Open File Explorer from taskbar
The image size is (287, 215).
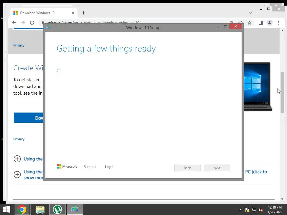(40, 209)
